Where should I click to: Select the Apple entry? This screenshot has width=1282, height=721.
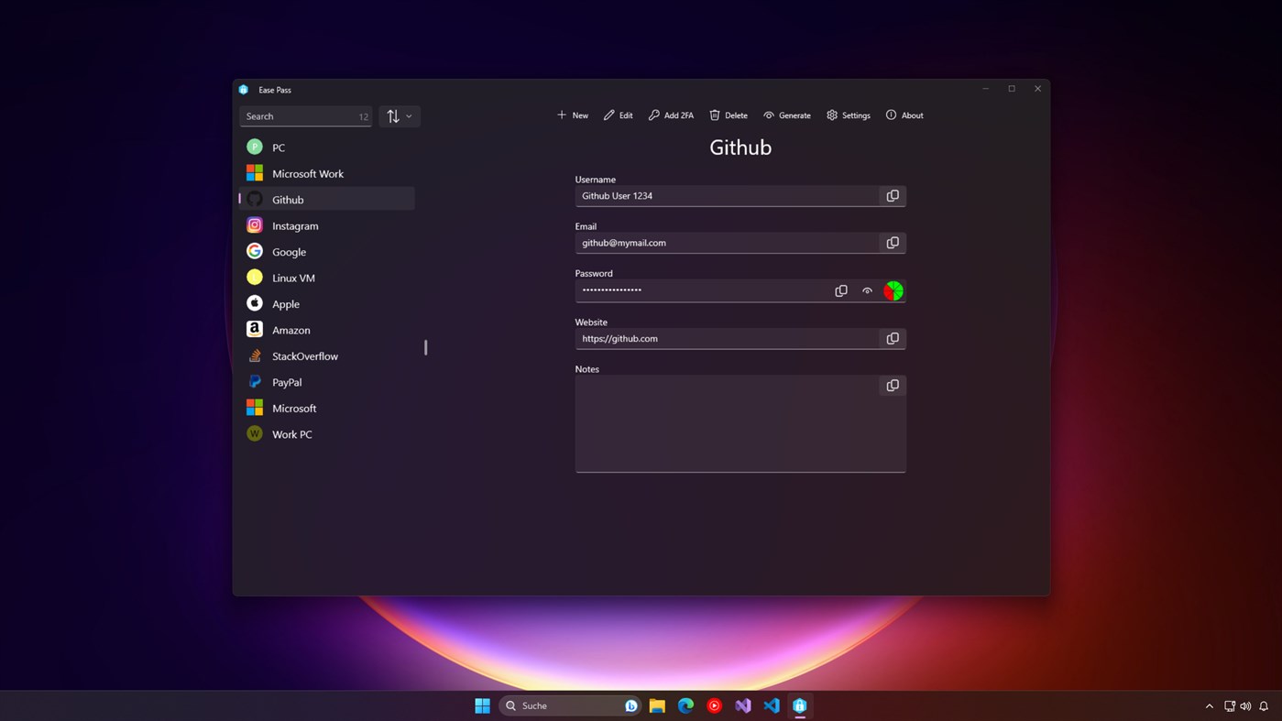327,304
